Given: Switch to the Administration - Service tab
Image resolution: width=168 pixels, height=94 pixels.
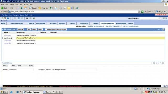Looking at the screenshot, I should coord(124,23).
